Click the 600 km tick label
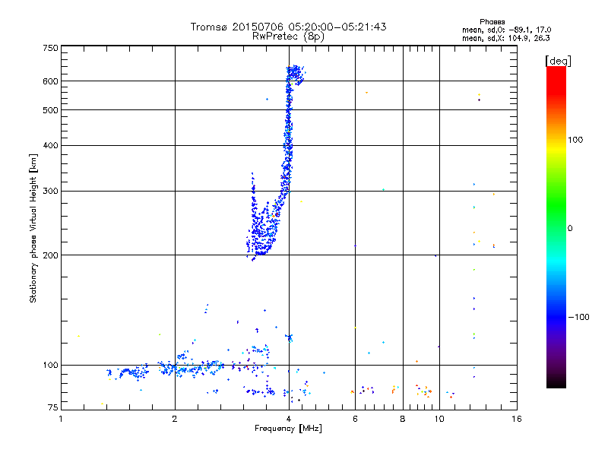608x456 pixels. 50,81
